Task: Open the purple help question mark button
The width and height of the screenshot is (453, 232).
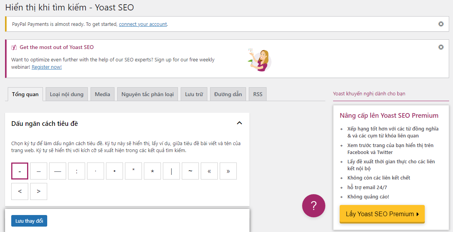Action: 313,206
